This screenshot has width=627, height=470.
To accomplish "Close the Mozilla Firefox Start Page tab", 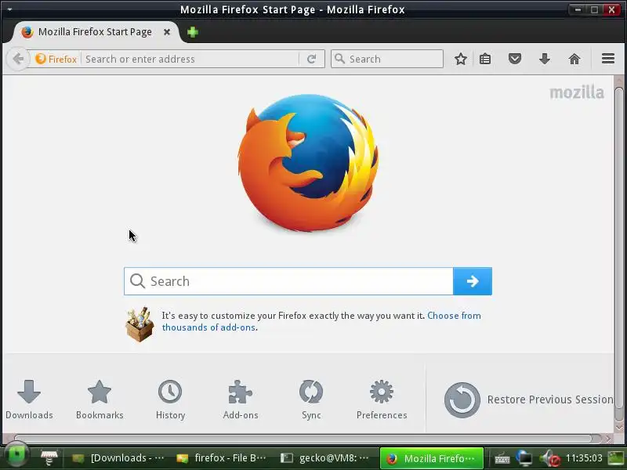I will pyautogui.click(x=167, y=32).
